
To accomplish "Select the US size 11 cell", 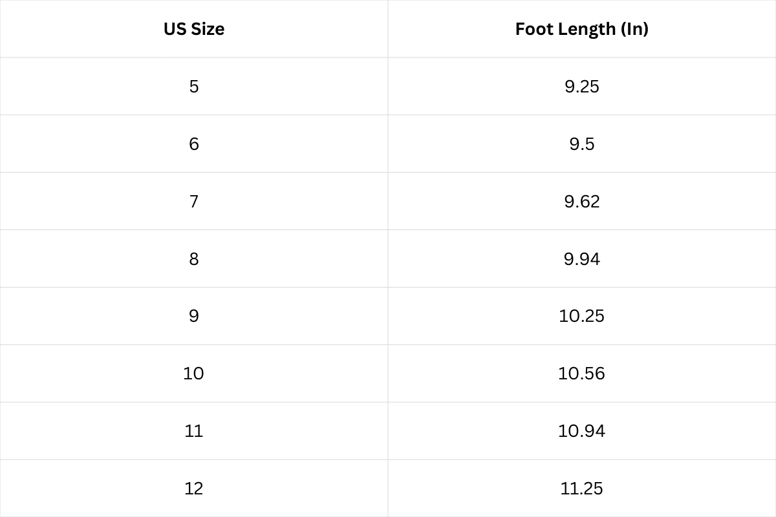I will (193, 431).
